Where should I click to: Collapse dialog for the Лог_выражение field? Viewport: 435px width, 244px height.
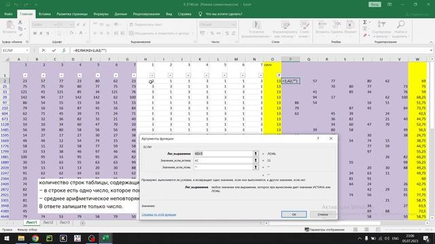tap(256, 154)
